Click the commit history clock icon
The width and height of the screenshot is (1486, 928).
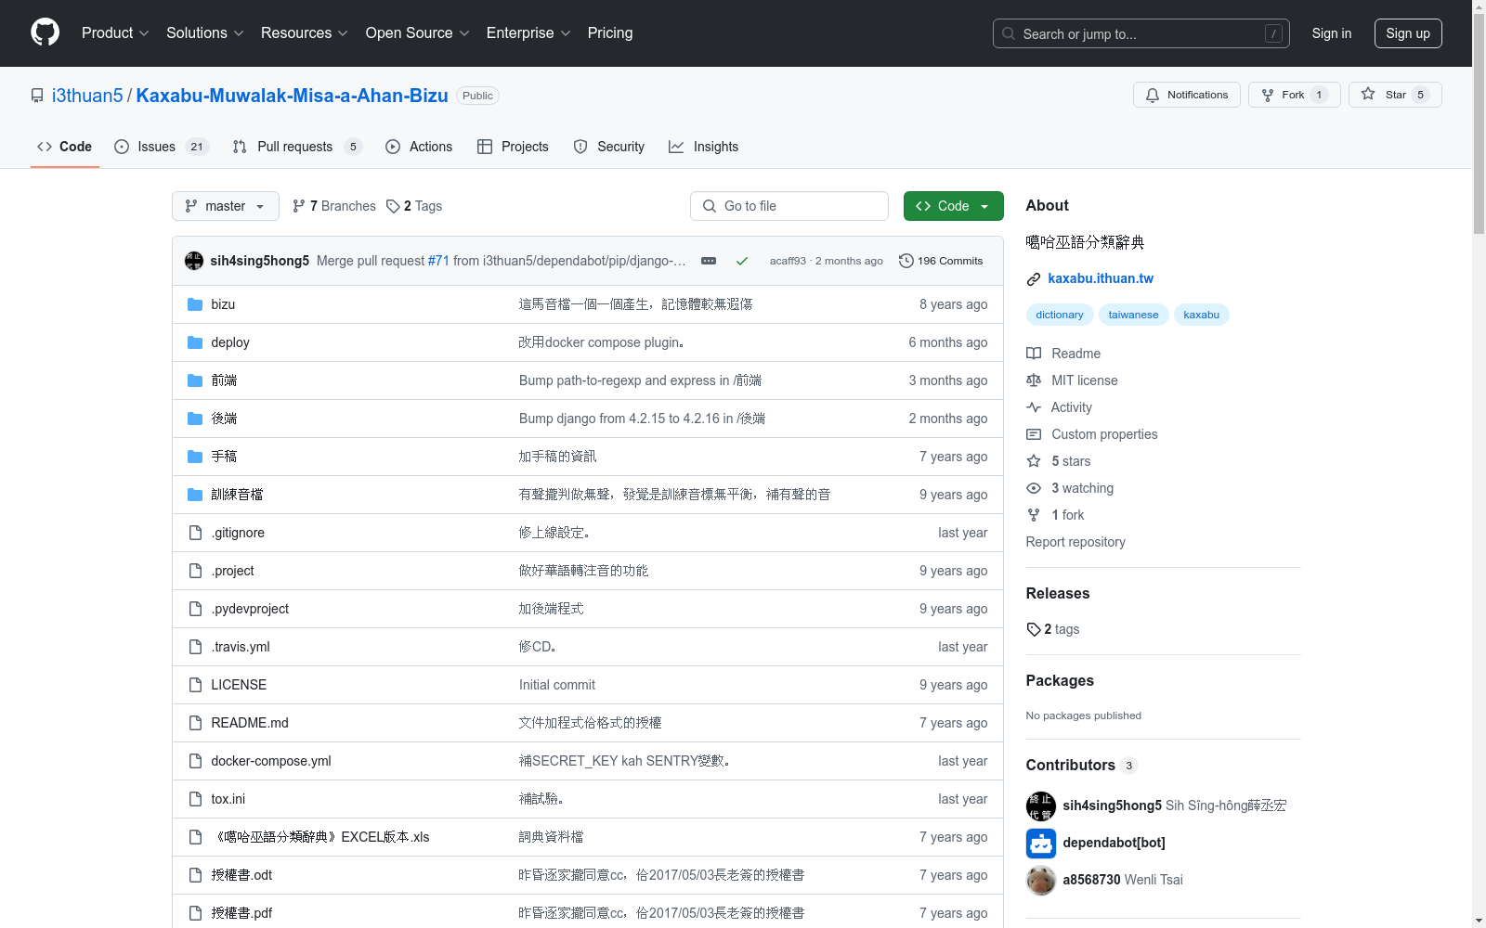(x=906, y=261)
